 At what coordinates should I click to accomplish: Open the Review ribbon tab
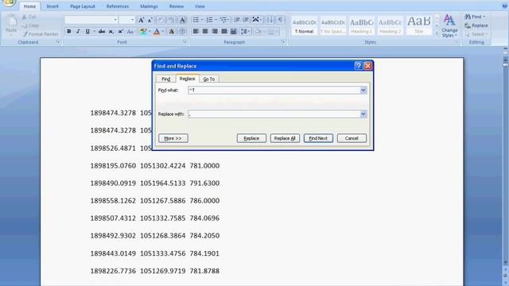click(x=177, y=6)
